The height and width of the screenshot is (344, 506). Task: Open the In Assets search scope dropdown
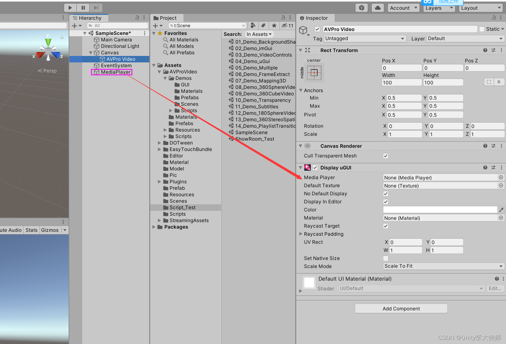point(259,34)
